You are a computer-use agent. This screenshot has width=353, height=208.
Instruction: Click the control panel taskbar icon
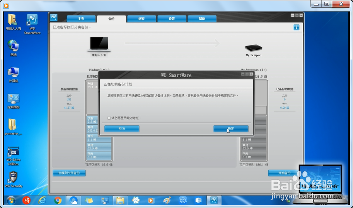point(105,200)
